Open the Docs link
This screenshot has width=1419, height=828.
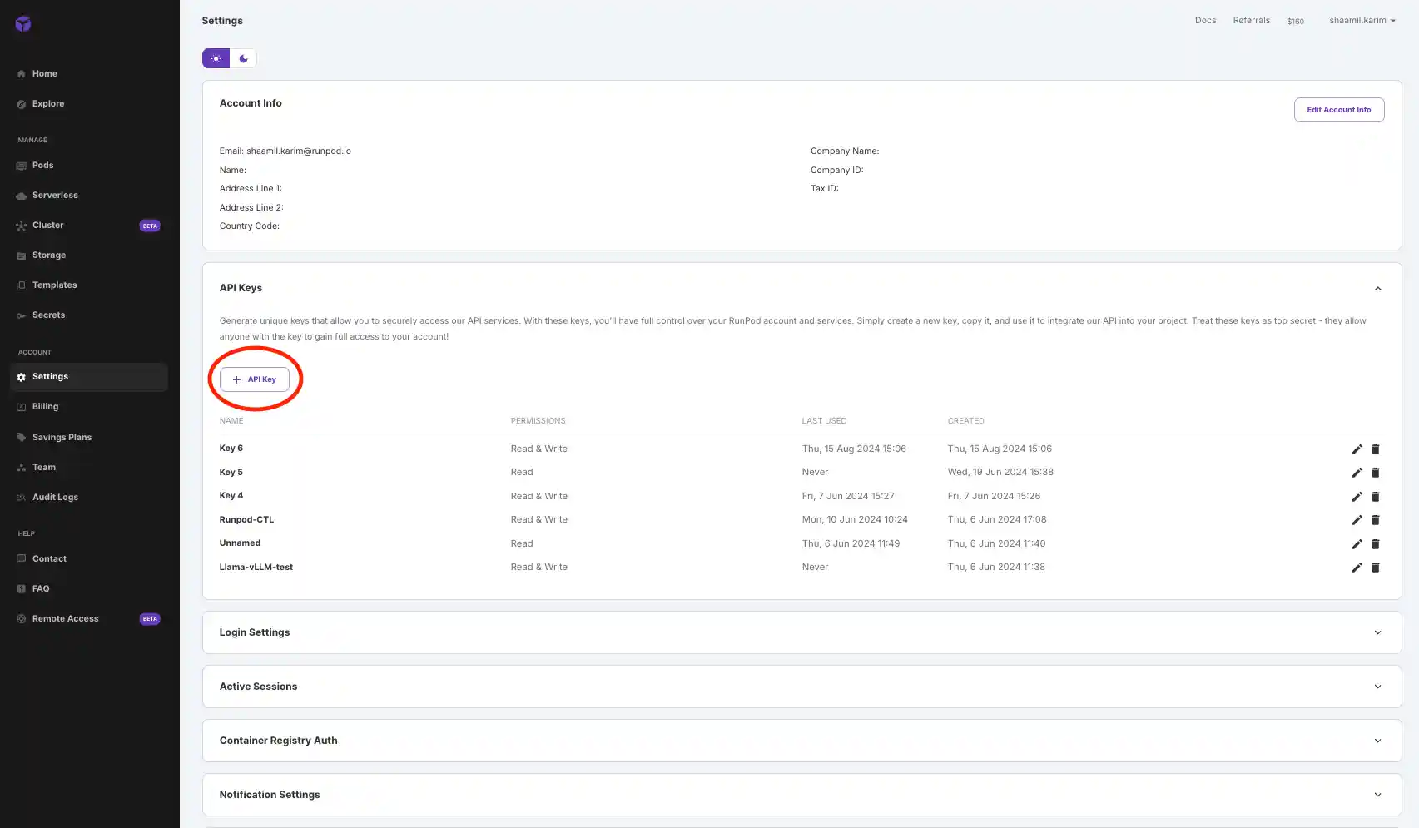click(x=1205, y=21)
